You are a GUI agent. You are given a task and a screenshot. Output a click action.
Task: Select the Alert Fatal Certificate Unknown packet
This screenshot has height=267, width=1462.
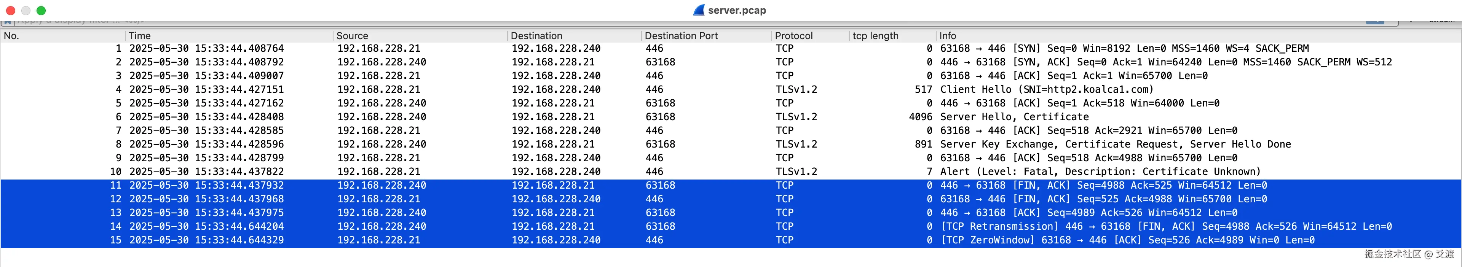pyautogui.click(x=731, y=172)
